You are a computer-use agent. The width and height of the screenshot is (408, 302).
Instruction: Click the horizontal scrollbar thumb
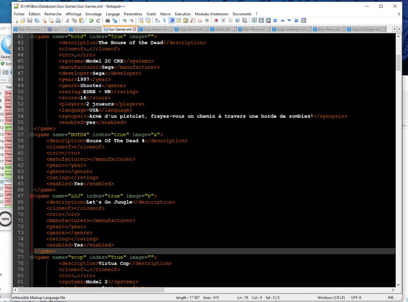tap(91, 290)
